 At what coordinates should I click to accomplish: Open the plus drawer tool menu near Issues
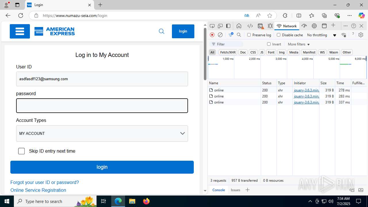(248, 190)
